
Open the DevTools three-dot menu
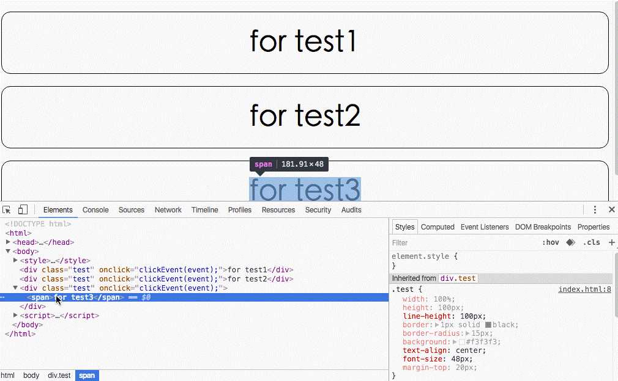595,209
